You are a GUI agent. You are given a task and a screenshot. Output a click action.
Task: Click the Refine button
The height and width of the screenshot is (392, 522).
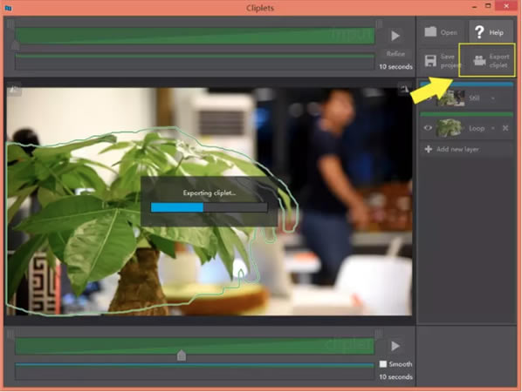395,54
